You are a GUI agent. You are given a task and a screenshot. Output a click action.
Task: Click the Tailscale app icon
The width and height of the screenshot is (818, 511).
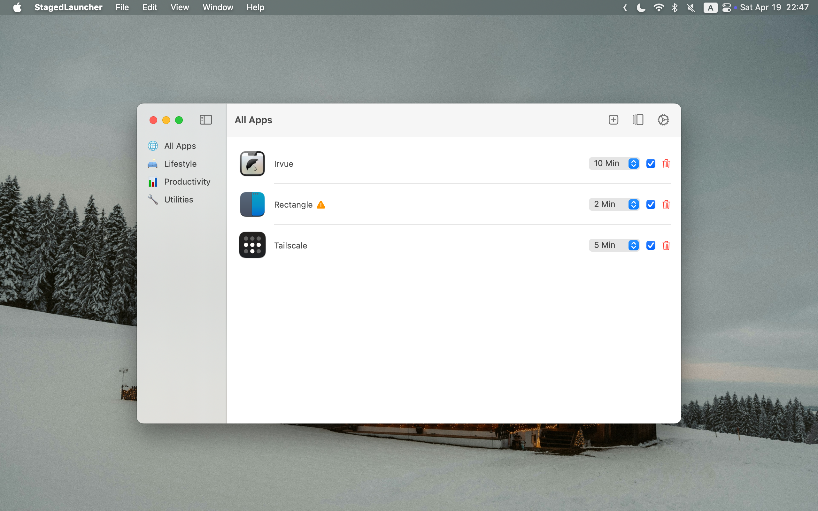coord(252,245)
